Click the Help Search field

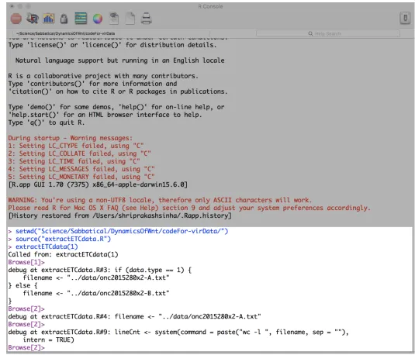tap(328, 33)
